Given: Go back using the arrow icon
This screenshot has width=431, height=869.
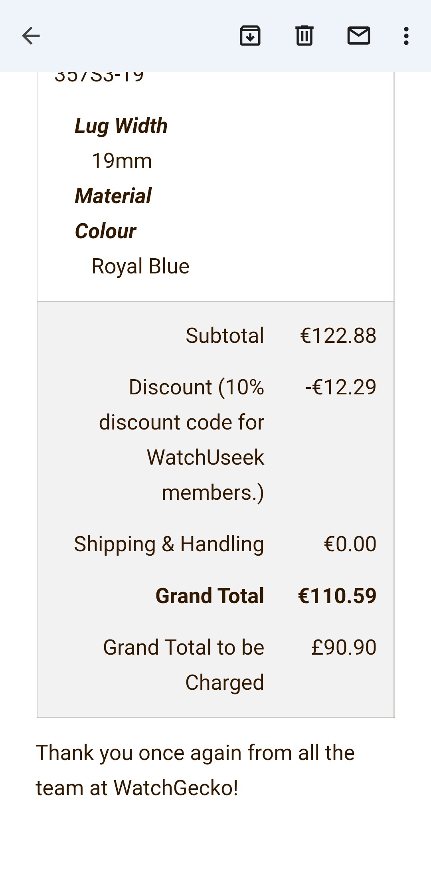Looking at the screenshot, I should (x=31, y=36).
